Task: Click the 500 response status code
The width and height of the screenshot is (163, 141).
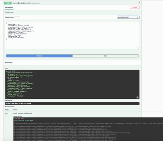Action: tap(7, 114)
